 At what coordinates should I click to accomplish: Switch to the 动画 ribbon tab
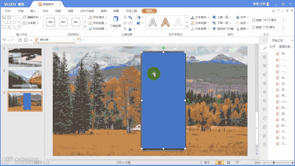click(x=70, y=11)
